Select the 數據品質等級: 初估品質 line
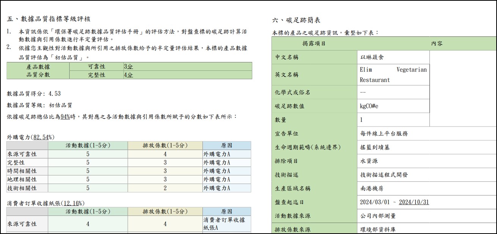This screenshot has height=234, width=497. click(39, 105)
